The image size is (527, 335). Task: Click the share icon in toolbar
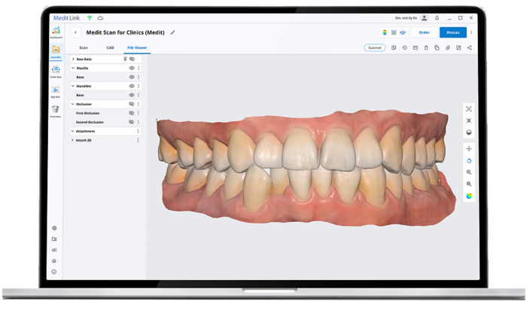(470, 47)
